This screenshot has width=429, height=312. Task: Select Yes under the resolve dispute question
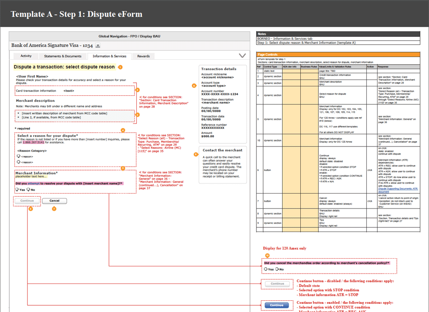tap(17, 190)
